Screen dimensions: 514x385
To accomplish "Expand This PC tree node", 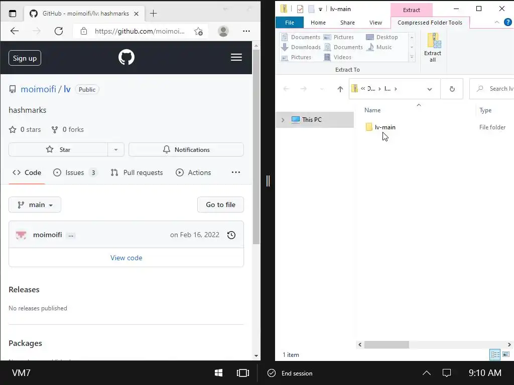I will (283, 120).
